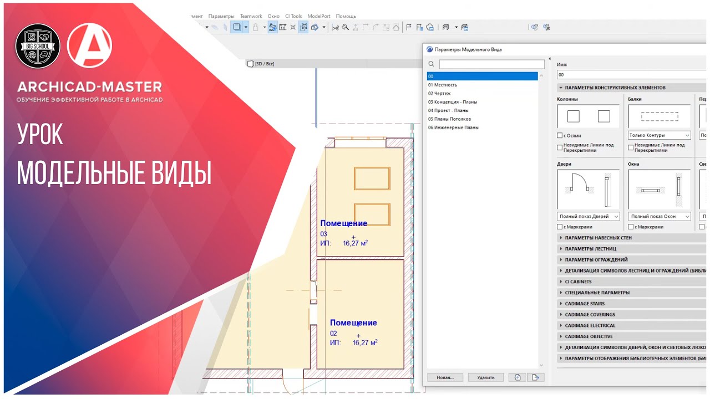Click the adjust icon after the split tool
Image resolution: width=710 pixels, height=399 pixels.
click(x=356, y=27)
